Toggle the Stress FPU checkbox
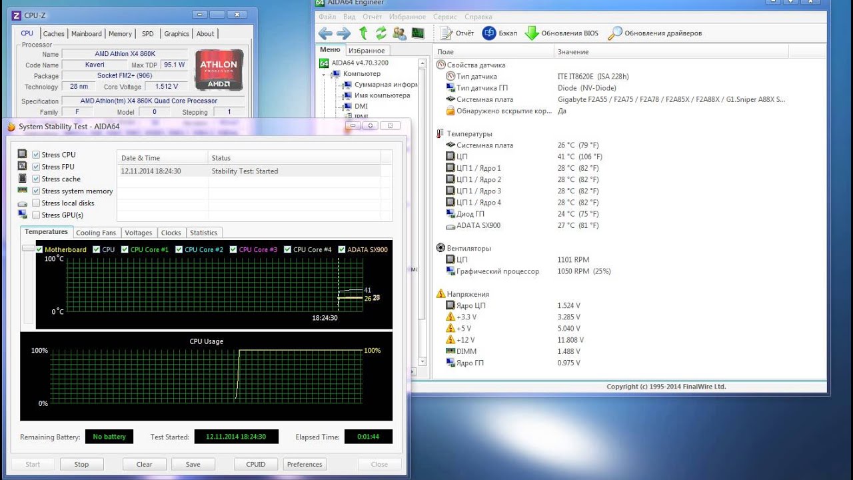The height and width of the screenshot is (480, 853). [x=36, y=167]
